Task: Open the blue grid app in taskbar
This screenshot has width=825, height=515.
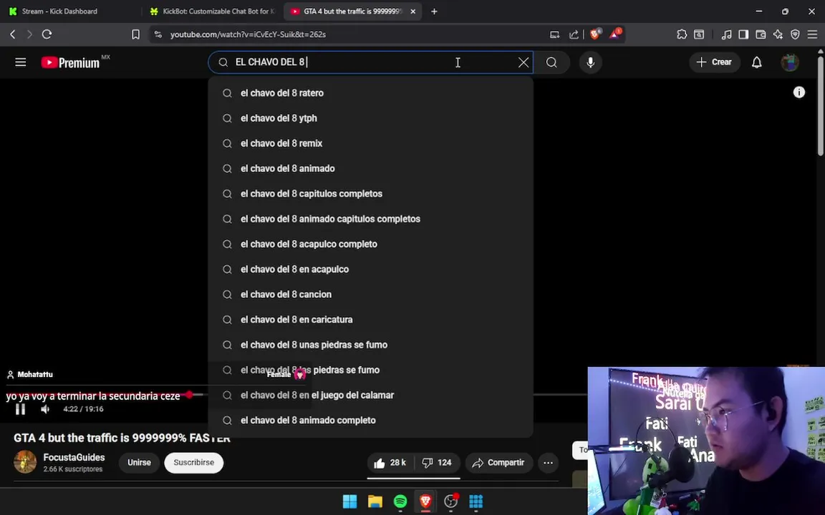Action: (476, 501)
